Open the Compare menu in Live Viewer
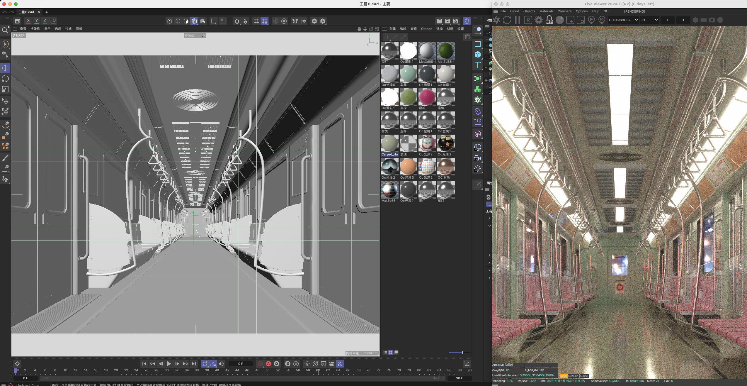This screenshot has height=386, width=747. (x=564, y=11)
